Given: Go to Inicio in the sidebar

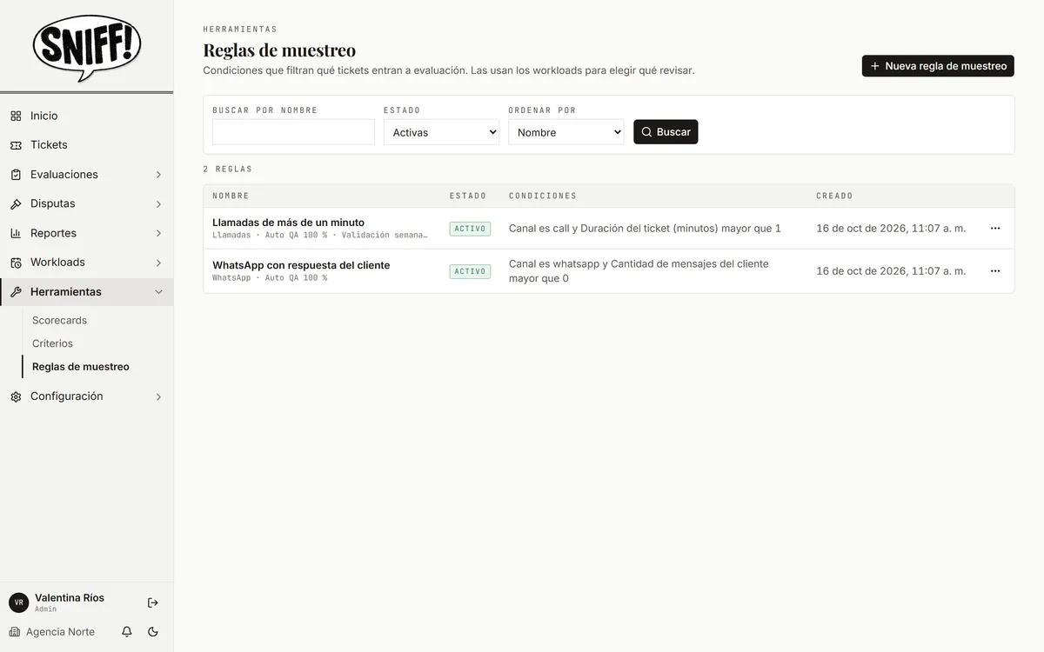Looking at the screenshot, I should click(86, 116).
